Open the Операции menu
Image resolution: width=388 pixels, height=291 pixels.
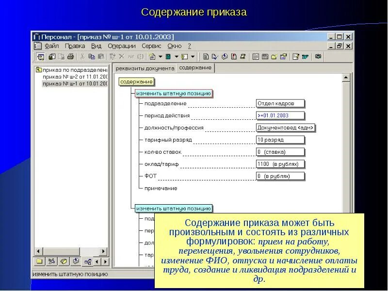[x=122, y=46]
